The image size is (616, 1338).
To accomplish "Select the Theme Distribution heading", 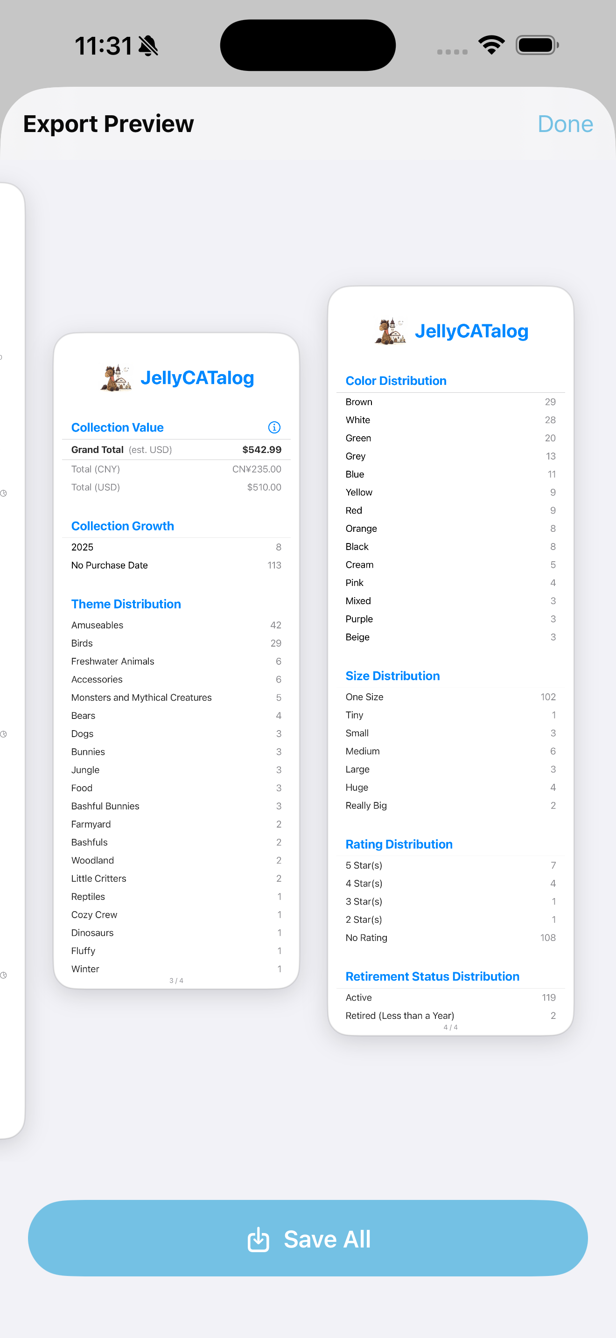I will (x=126, y=604).
